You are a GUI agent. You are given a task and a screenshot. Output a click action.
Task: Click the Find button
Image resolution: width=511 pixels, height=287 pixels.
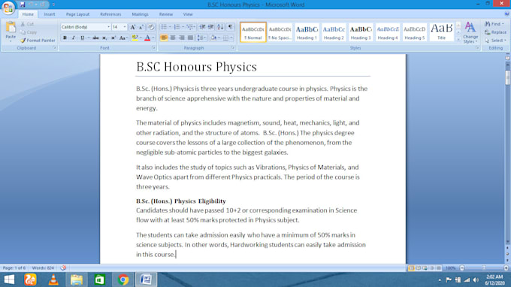[494, 24]
